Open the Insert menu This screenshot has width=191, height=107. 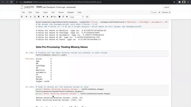(x=45, y=12)
